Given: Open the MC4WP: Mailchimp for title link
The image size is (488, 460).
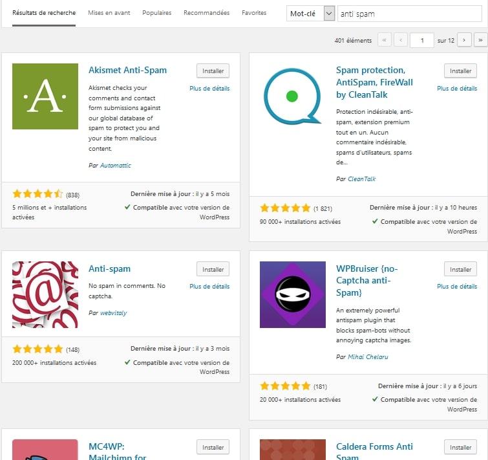Looking at the screenshot, I should pos(118,452).
